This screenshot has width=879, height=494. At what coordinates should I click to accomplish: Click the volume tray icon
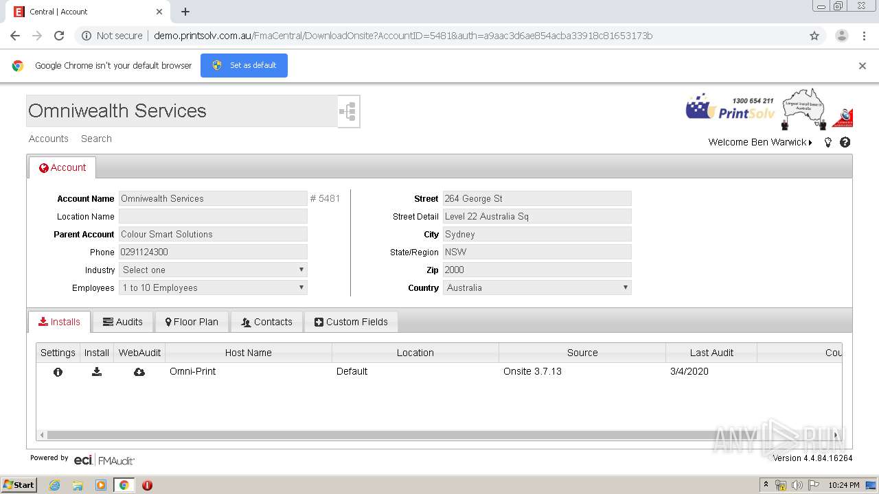tap(797, 485)
